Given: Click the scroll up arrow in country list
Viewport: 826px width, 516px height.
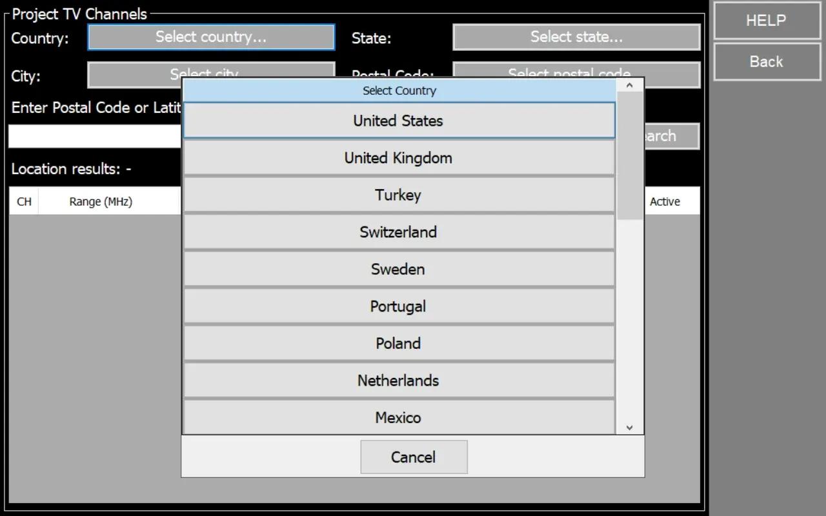Looking at the screenshot, I should [630, 85].
